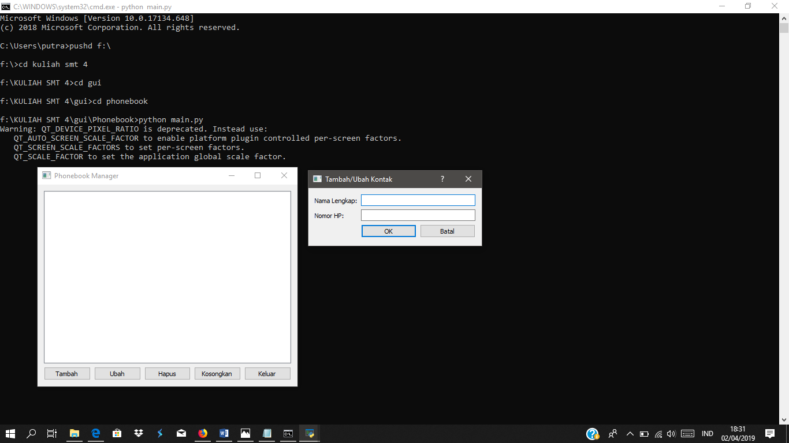Open Firefox from the taskbar
The height and width of the screenshot is (443, 789).
pos(202,433)
